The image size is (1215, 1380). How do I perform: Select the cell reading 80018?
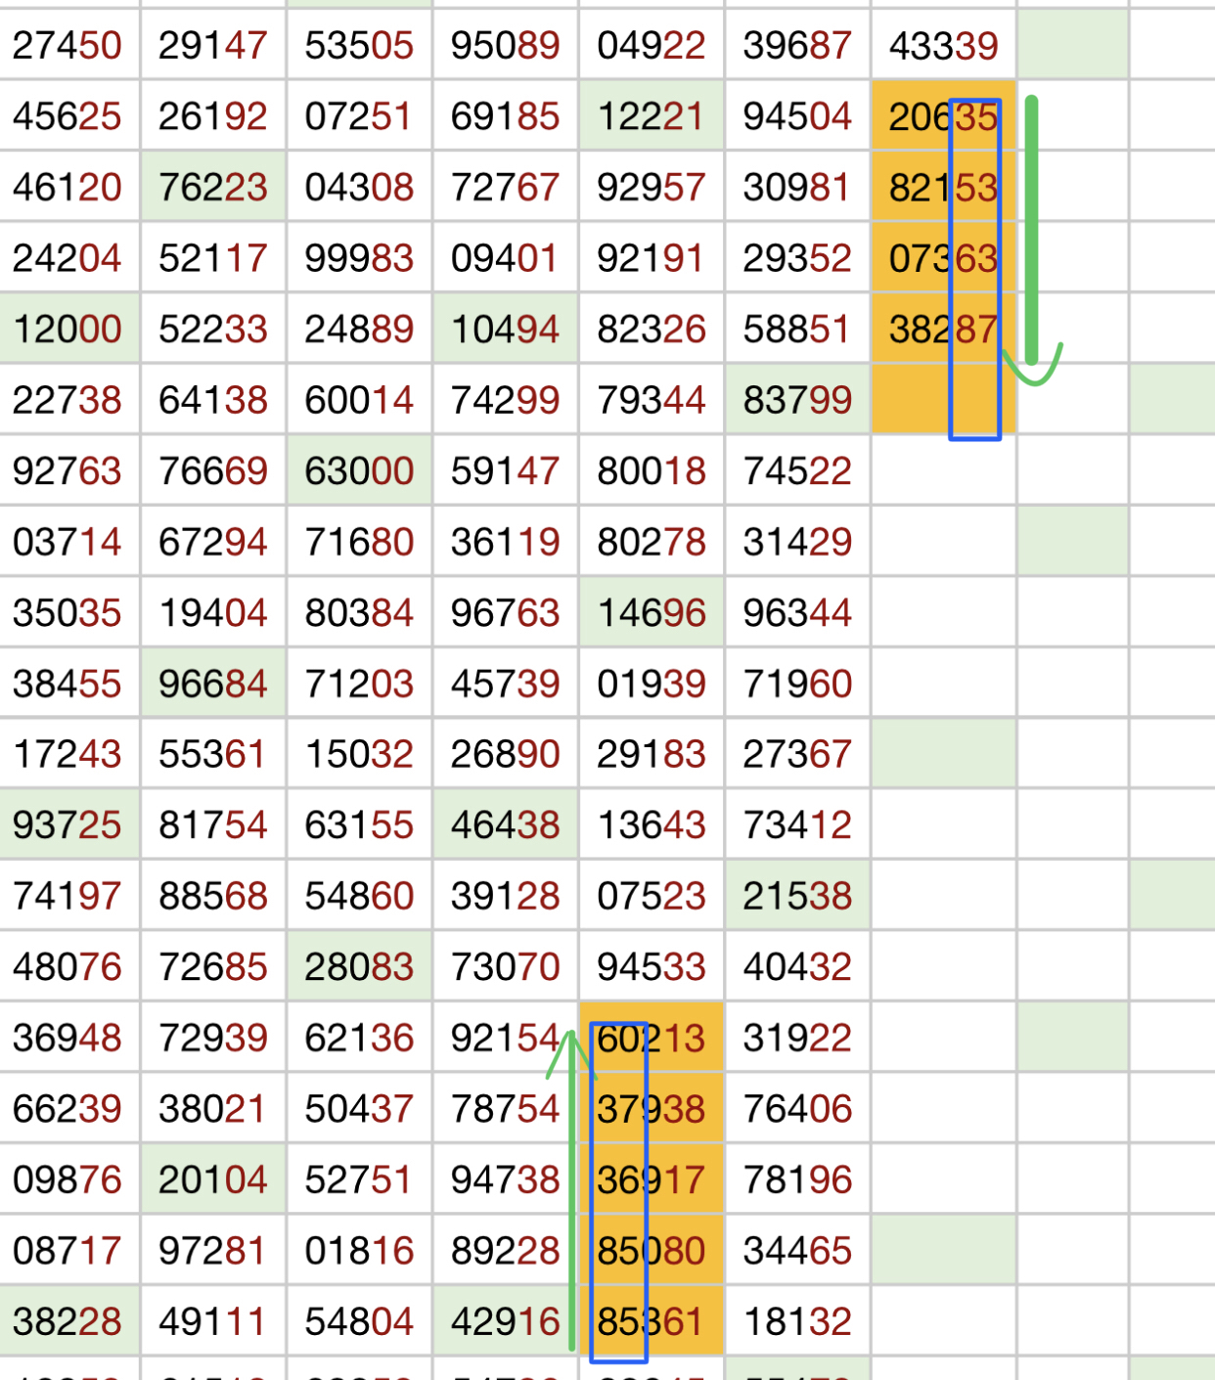pos(652,470)
